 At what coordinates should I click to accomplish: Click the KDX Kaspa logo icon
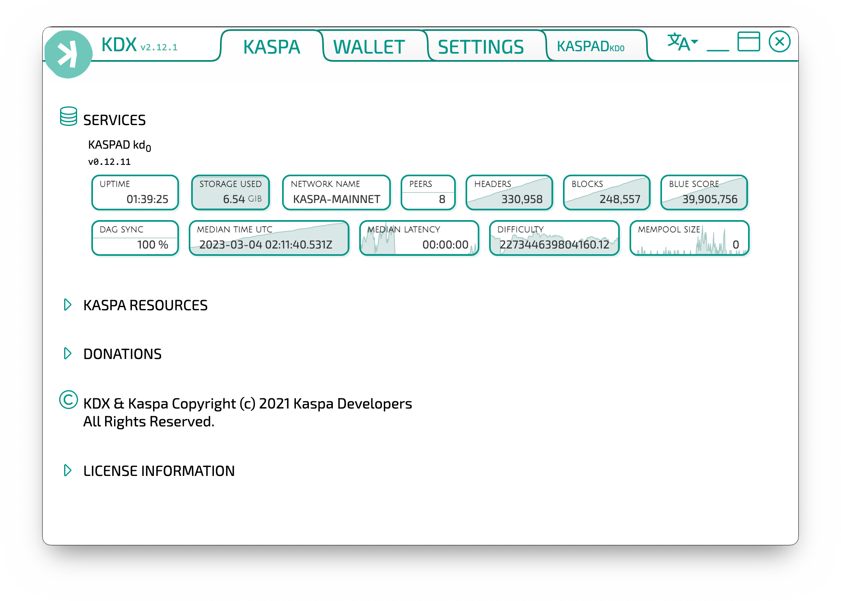pyautogui.click(x=68, y=54)
